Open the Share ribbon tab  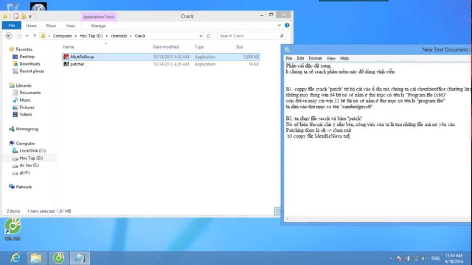click(x=51, y=26)
